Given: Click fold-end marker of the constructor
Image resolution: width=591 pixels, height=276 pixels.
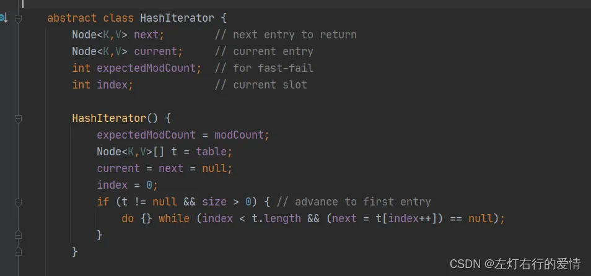Looking at the screenshot, I should click(x=18, y=251).
